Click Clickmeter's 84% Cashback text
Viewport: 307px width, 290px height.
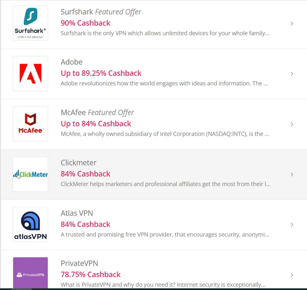[x=85, y=174]
